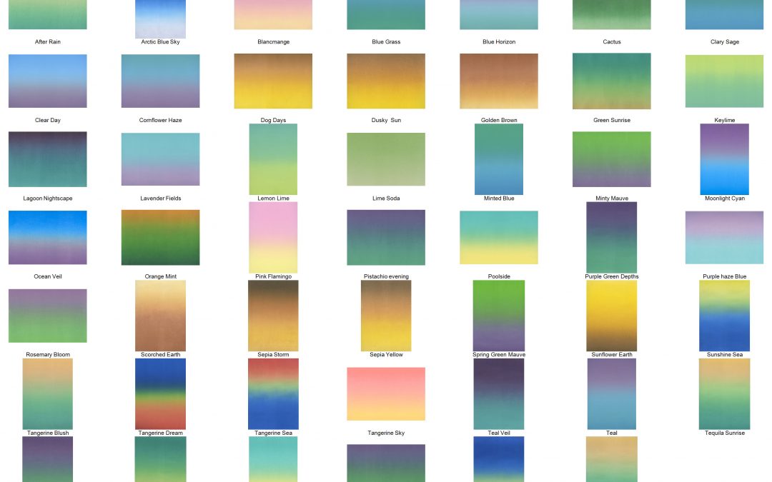
Task: Open the Tangerine Blush gradient
Action: click(x=48, y=393)
